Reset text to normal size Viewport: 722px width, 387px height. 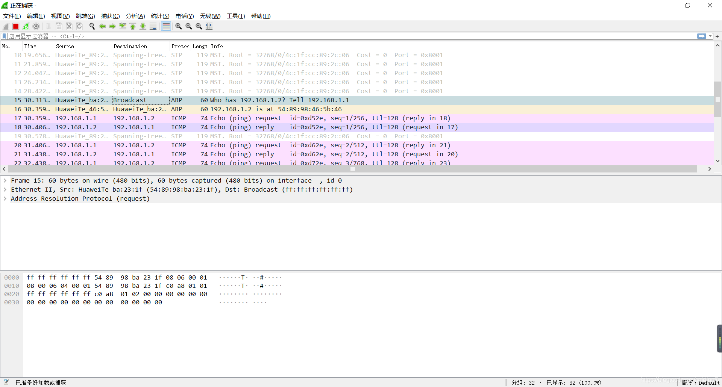click(199, 26)
